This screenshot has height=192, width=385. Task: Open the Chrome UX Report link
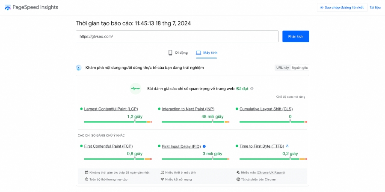(271, 172)
